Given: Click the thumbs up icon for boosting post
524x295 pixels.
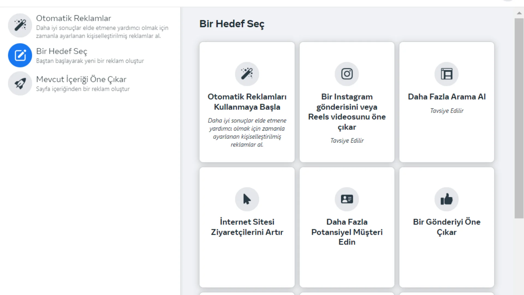Looking at the screenshot, I should coord(446,199).
